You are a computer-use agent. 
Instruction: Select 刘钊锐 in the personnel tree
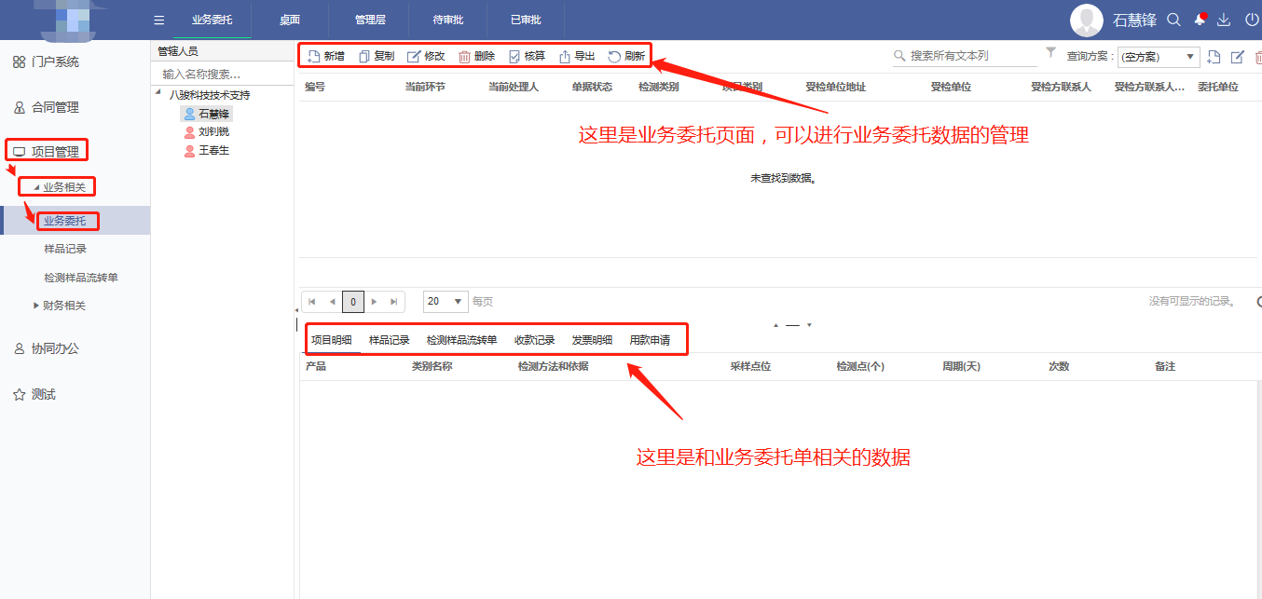[x=213, y=131]
